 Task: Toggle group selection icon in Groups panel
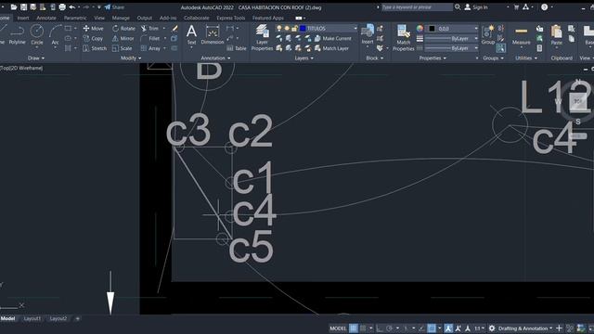[501, 48]
